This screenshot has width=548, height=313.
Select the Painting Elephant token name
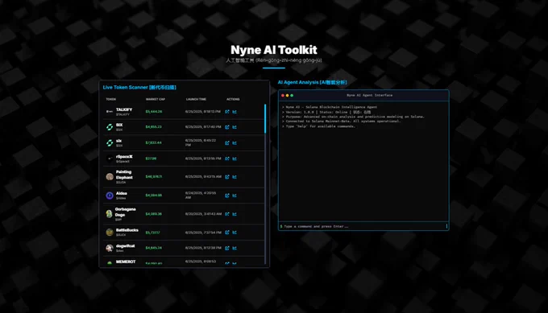124,175
